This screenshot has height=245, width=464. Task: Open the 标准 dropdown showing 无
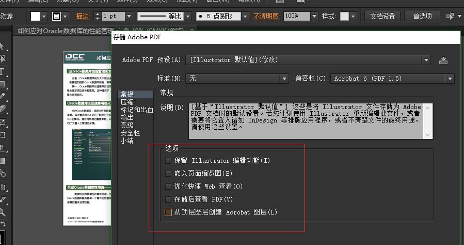coord(237,79)
